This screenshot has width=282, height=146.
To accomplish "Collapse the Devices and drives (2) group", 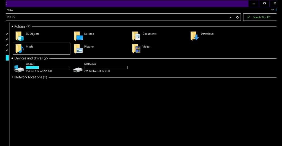I will coord(12,58).
